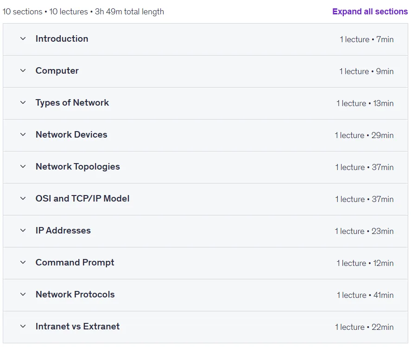Open the Introduction section title
411x347 pixels.
pyautogui.click(x=62, y=39)
